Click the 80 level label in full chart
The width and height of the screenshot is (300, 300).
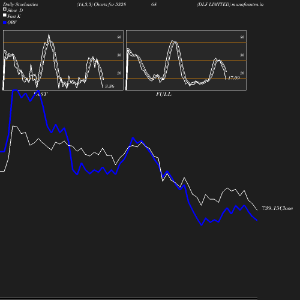point(242,37)
